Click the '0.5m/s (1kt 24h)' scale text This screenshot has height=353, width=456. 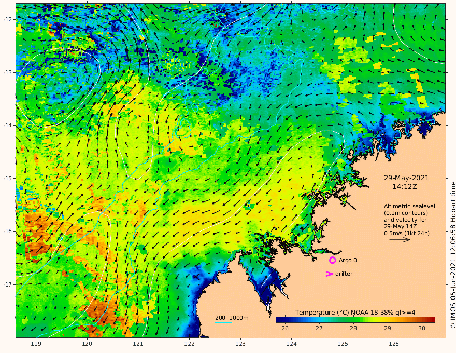click(x=407, y=233)
